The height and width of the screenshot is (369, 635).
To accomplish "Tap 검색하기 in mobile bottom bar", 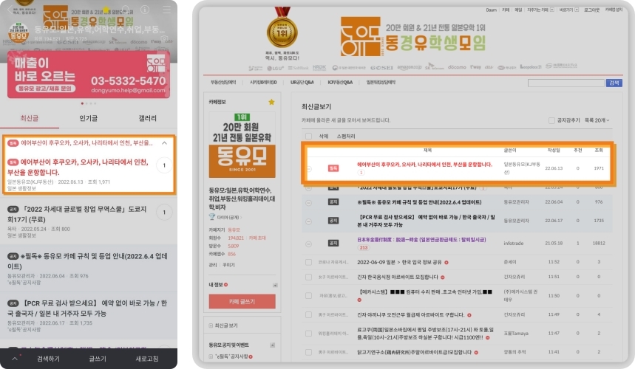I will click(x=48, y=359).
